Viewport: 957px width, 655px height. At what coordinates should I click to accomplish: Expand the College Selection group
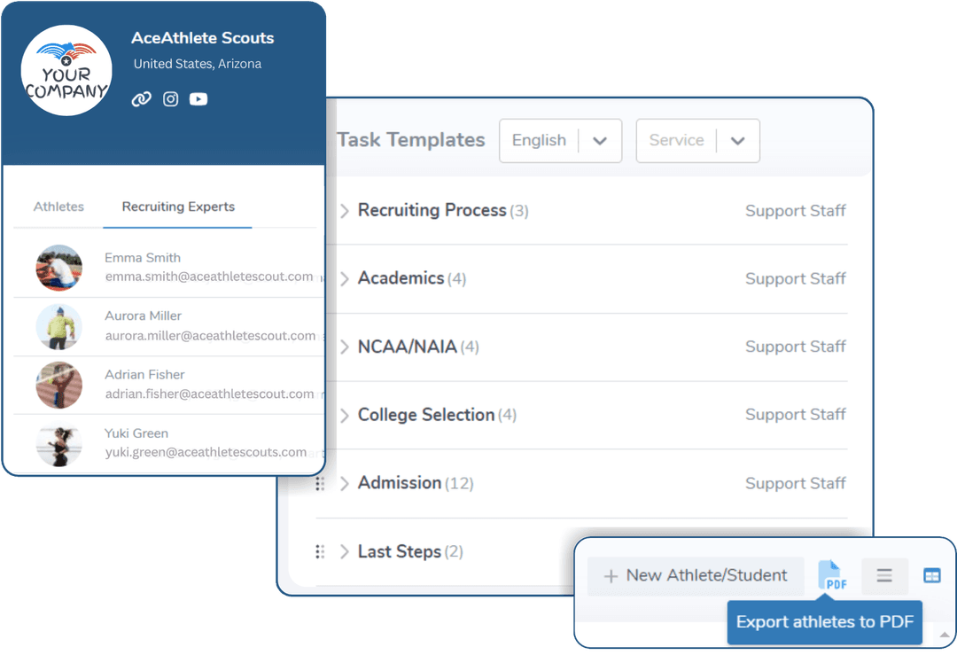tap(345, 416)
